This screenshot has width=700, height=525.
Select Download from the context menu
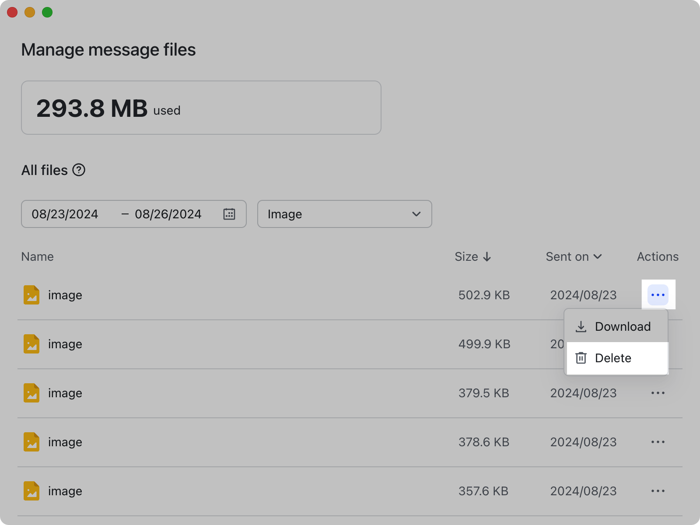(623, 326)
